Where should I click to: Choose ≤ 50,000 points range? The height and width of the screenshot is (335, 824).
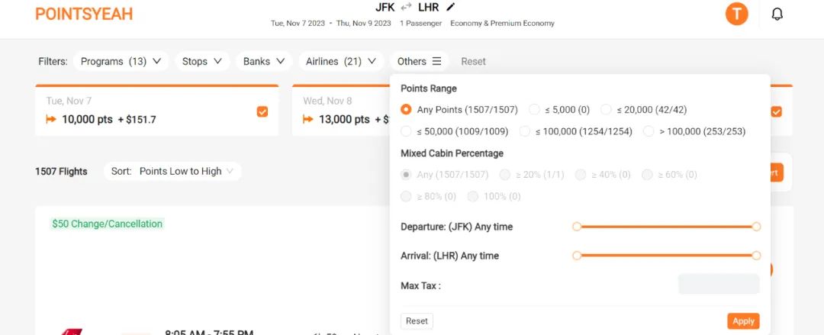[406, 131]
